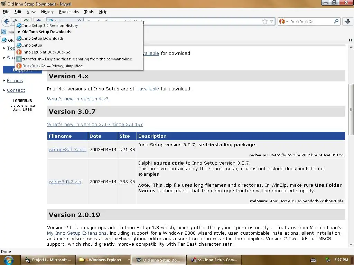Click 'Old Inno Setup Do...' Mypal taskbar button

tap(159, 260)
